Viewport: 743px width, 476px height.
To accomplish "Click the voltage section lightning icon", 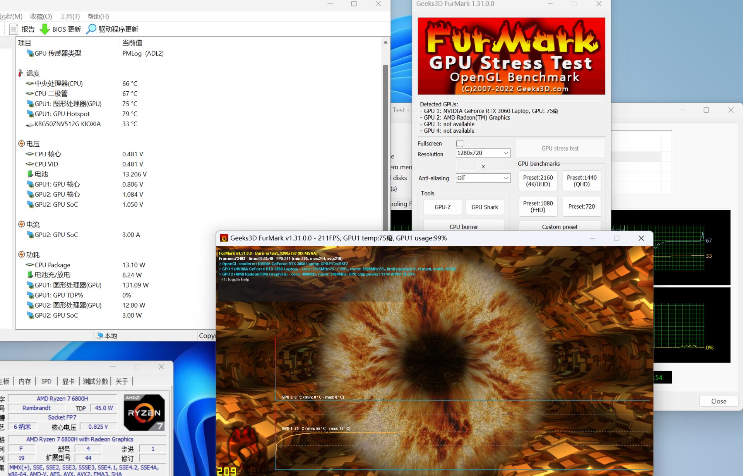I will (22, 144).
